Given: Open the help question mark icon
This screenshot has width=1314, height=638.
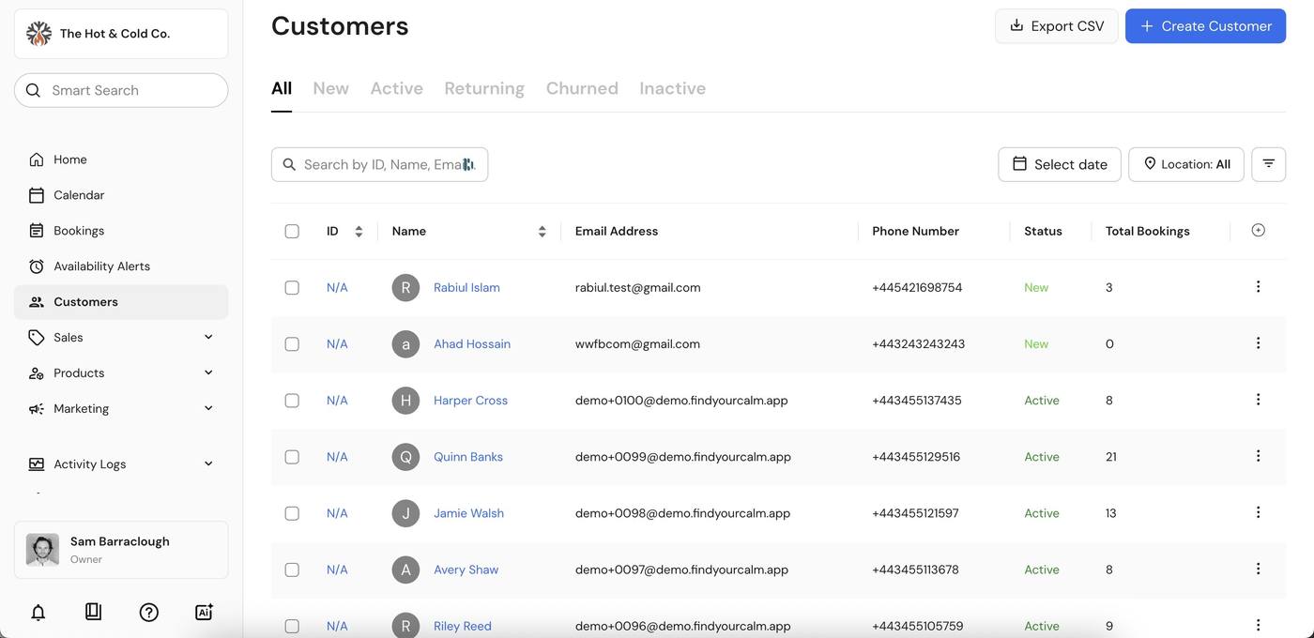Looking at the screenshot, I should [x=148, y=613].
